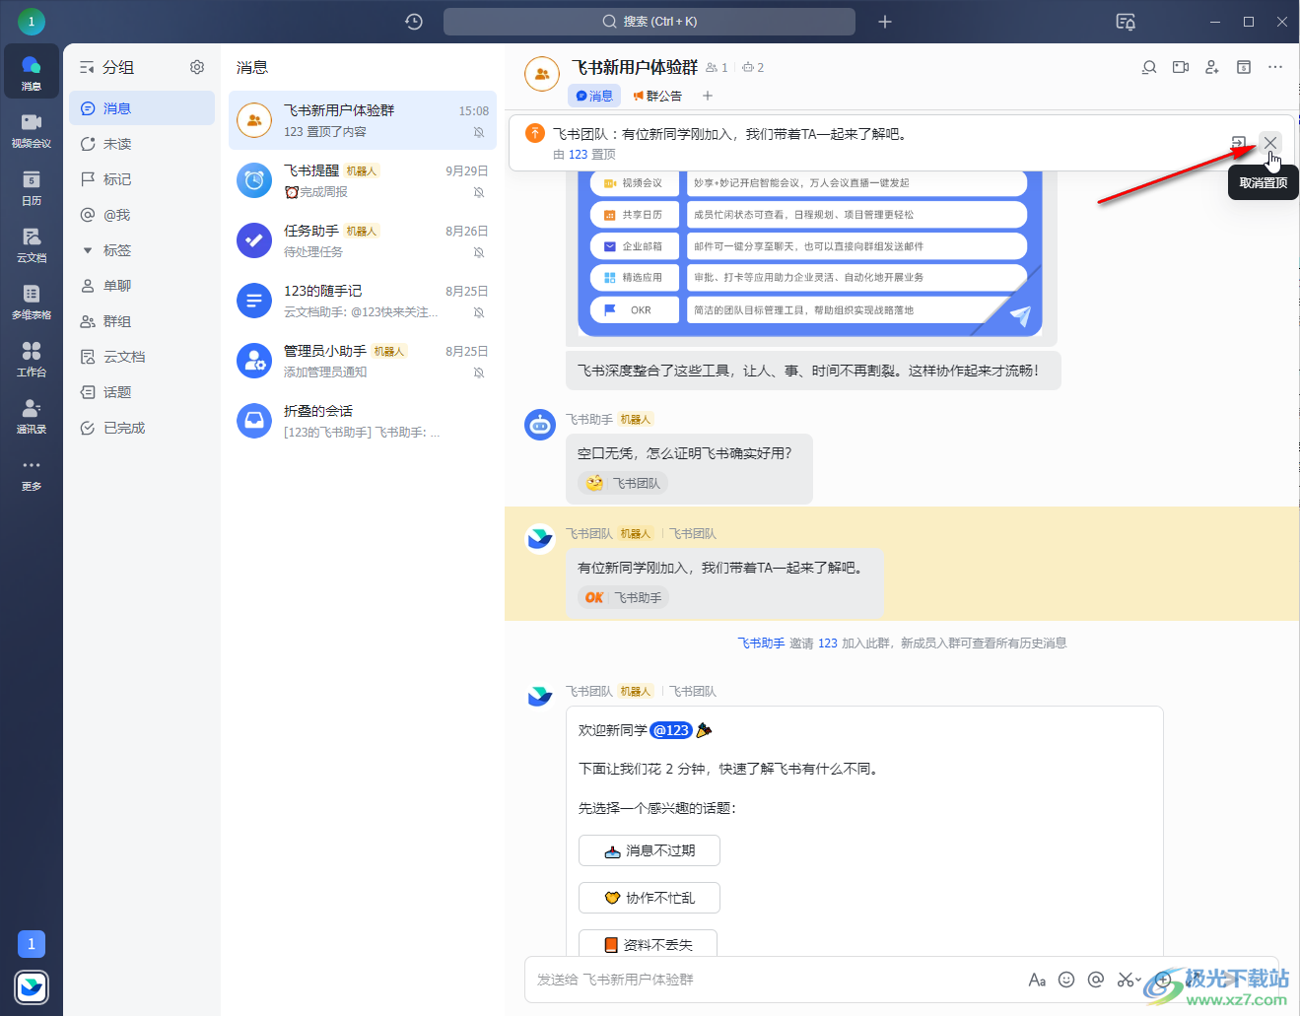Click the user avatar at top left
1300x1016 pixels.
32,21
